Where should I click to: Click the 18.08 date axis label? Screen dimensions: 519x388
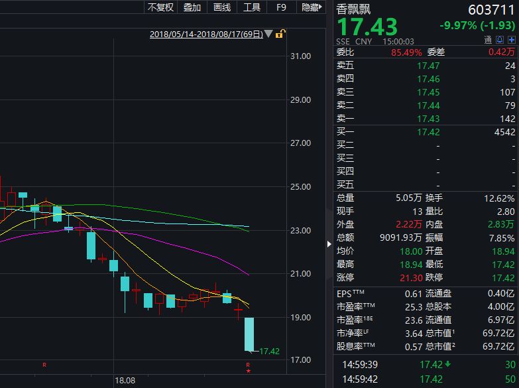point(125,381)
